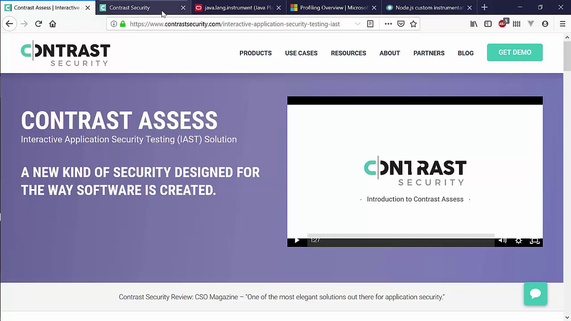Image resolution: width=571 pixels, height=321 pixels.
Task: Click the gray V extension icon
Action: tap(531, 24)
